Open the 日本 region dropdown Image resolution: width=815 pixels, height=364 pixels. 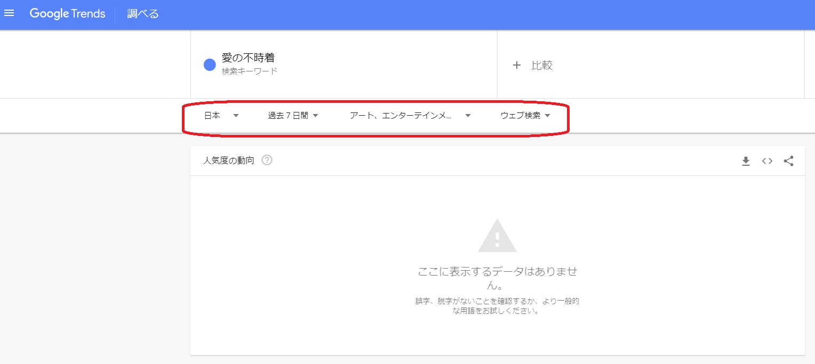click(221, 116)
